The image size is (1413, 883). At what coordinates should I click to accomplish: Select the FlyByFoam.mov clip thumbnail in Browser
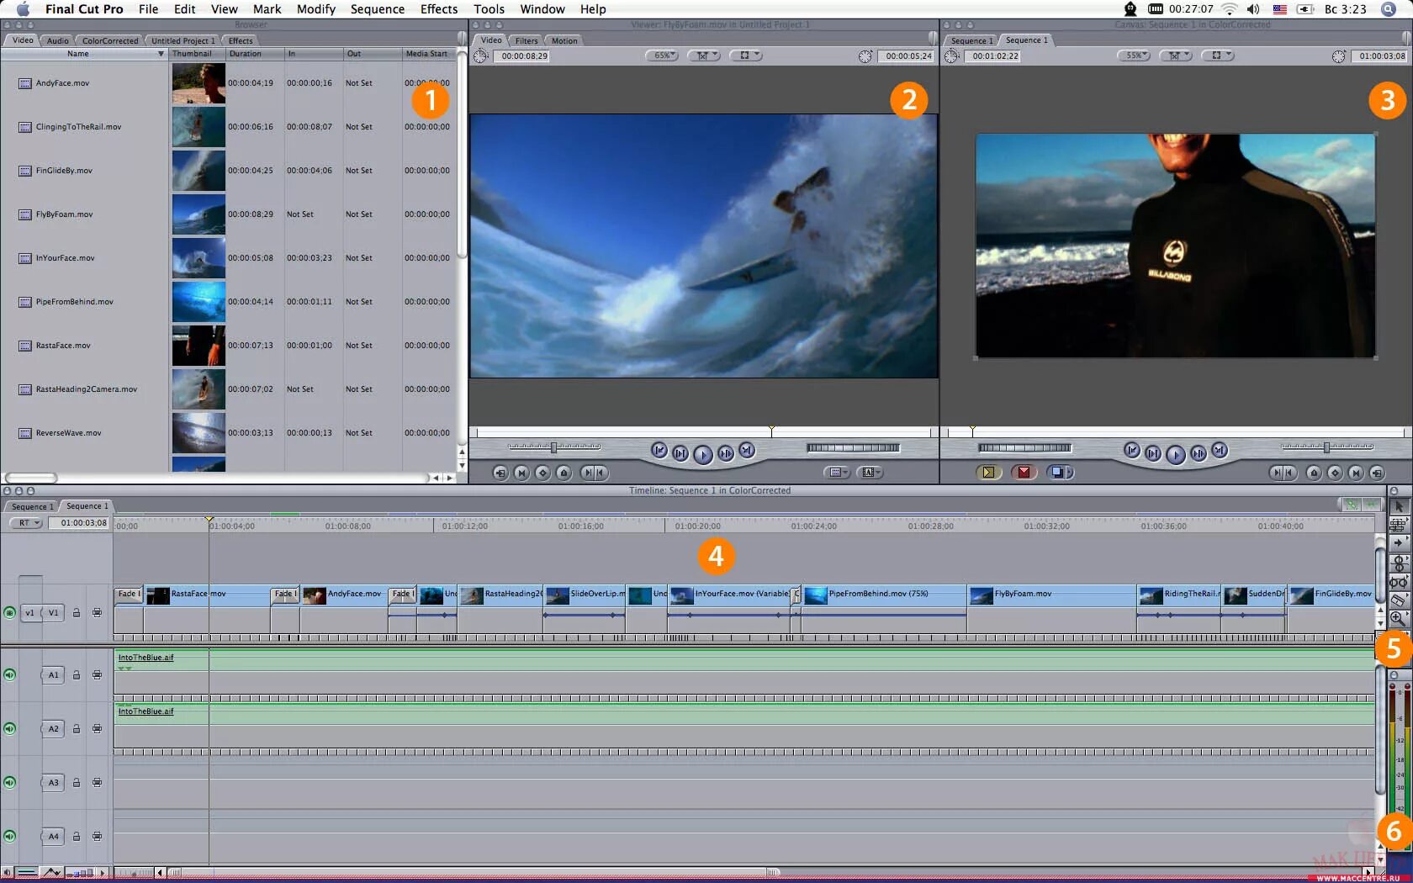198,214
